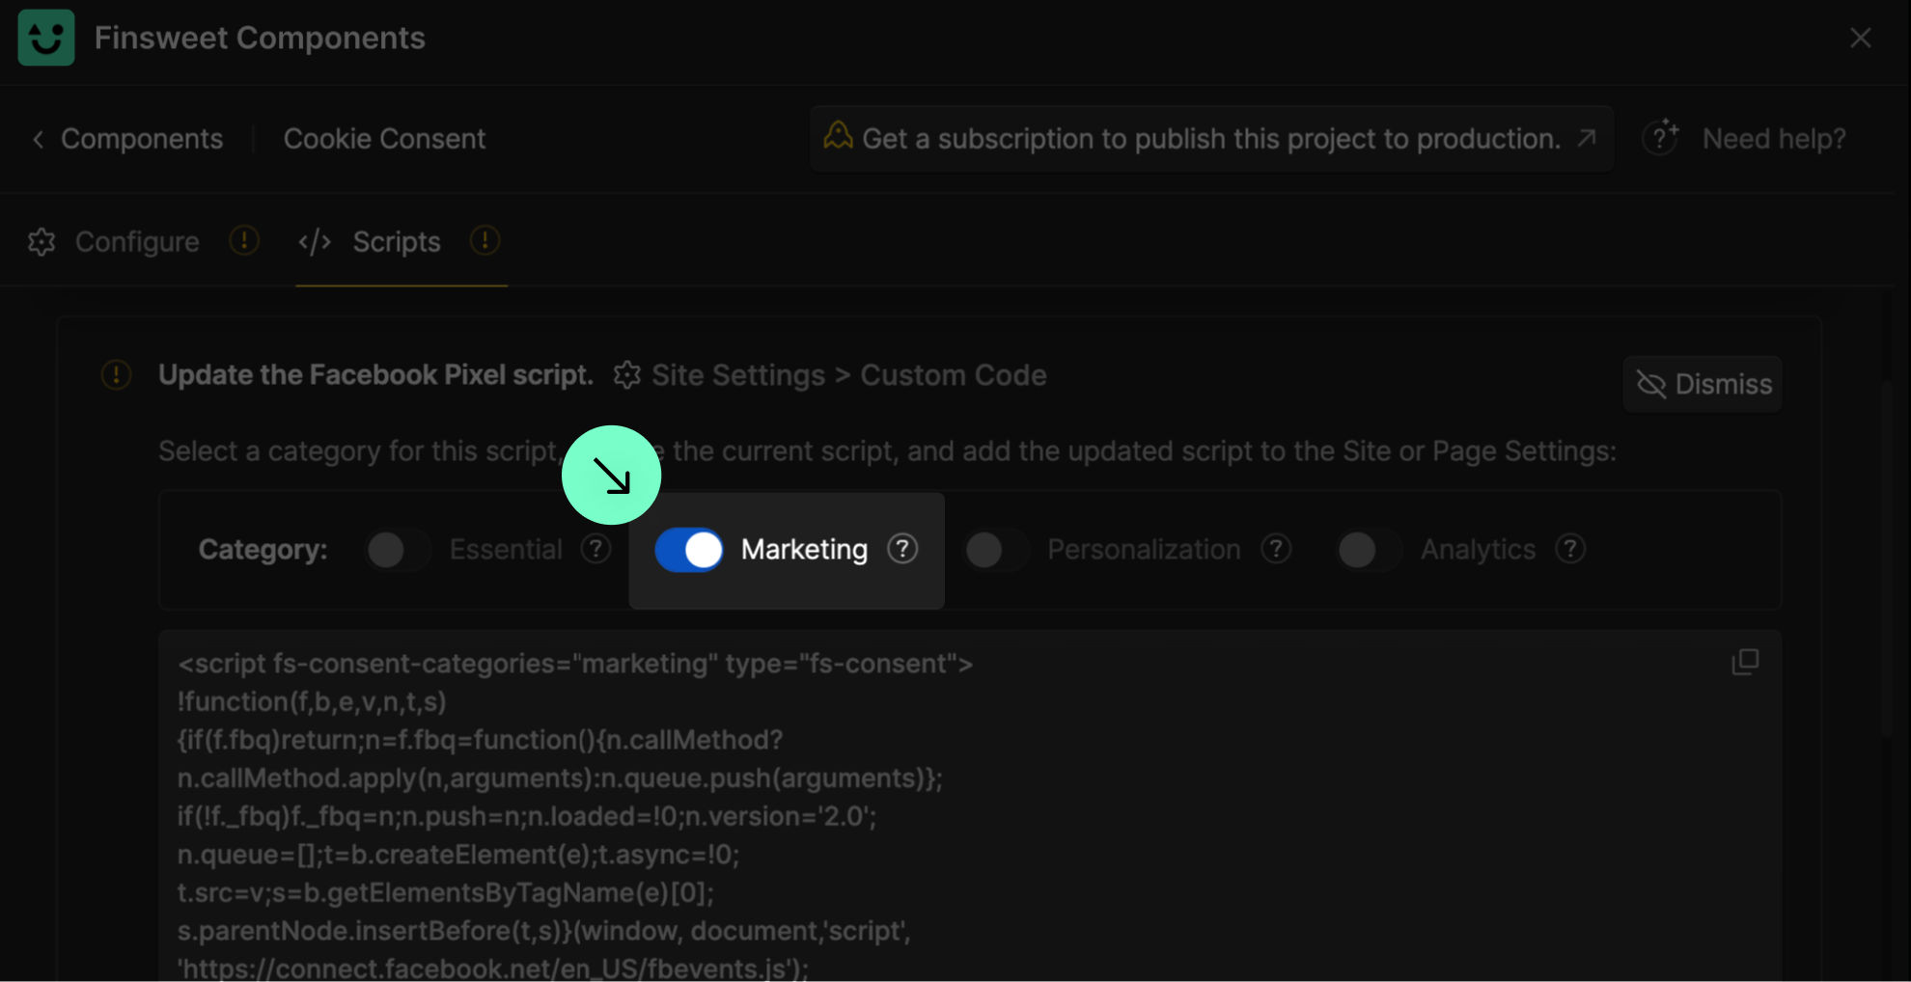Image resolution: width=1911 pixels, height=982 pixels.
Task: Open the Need help? link
Action: tap(1773, 139)
